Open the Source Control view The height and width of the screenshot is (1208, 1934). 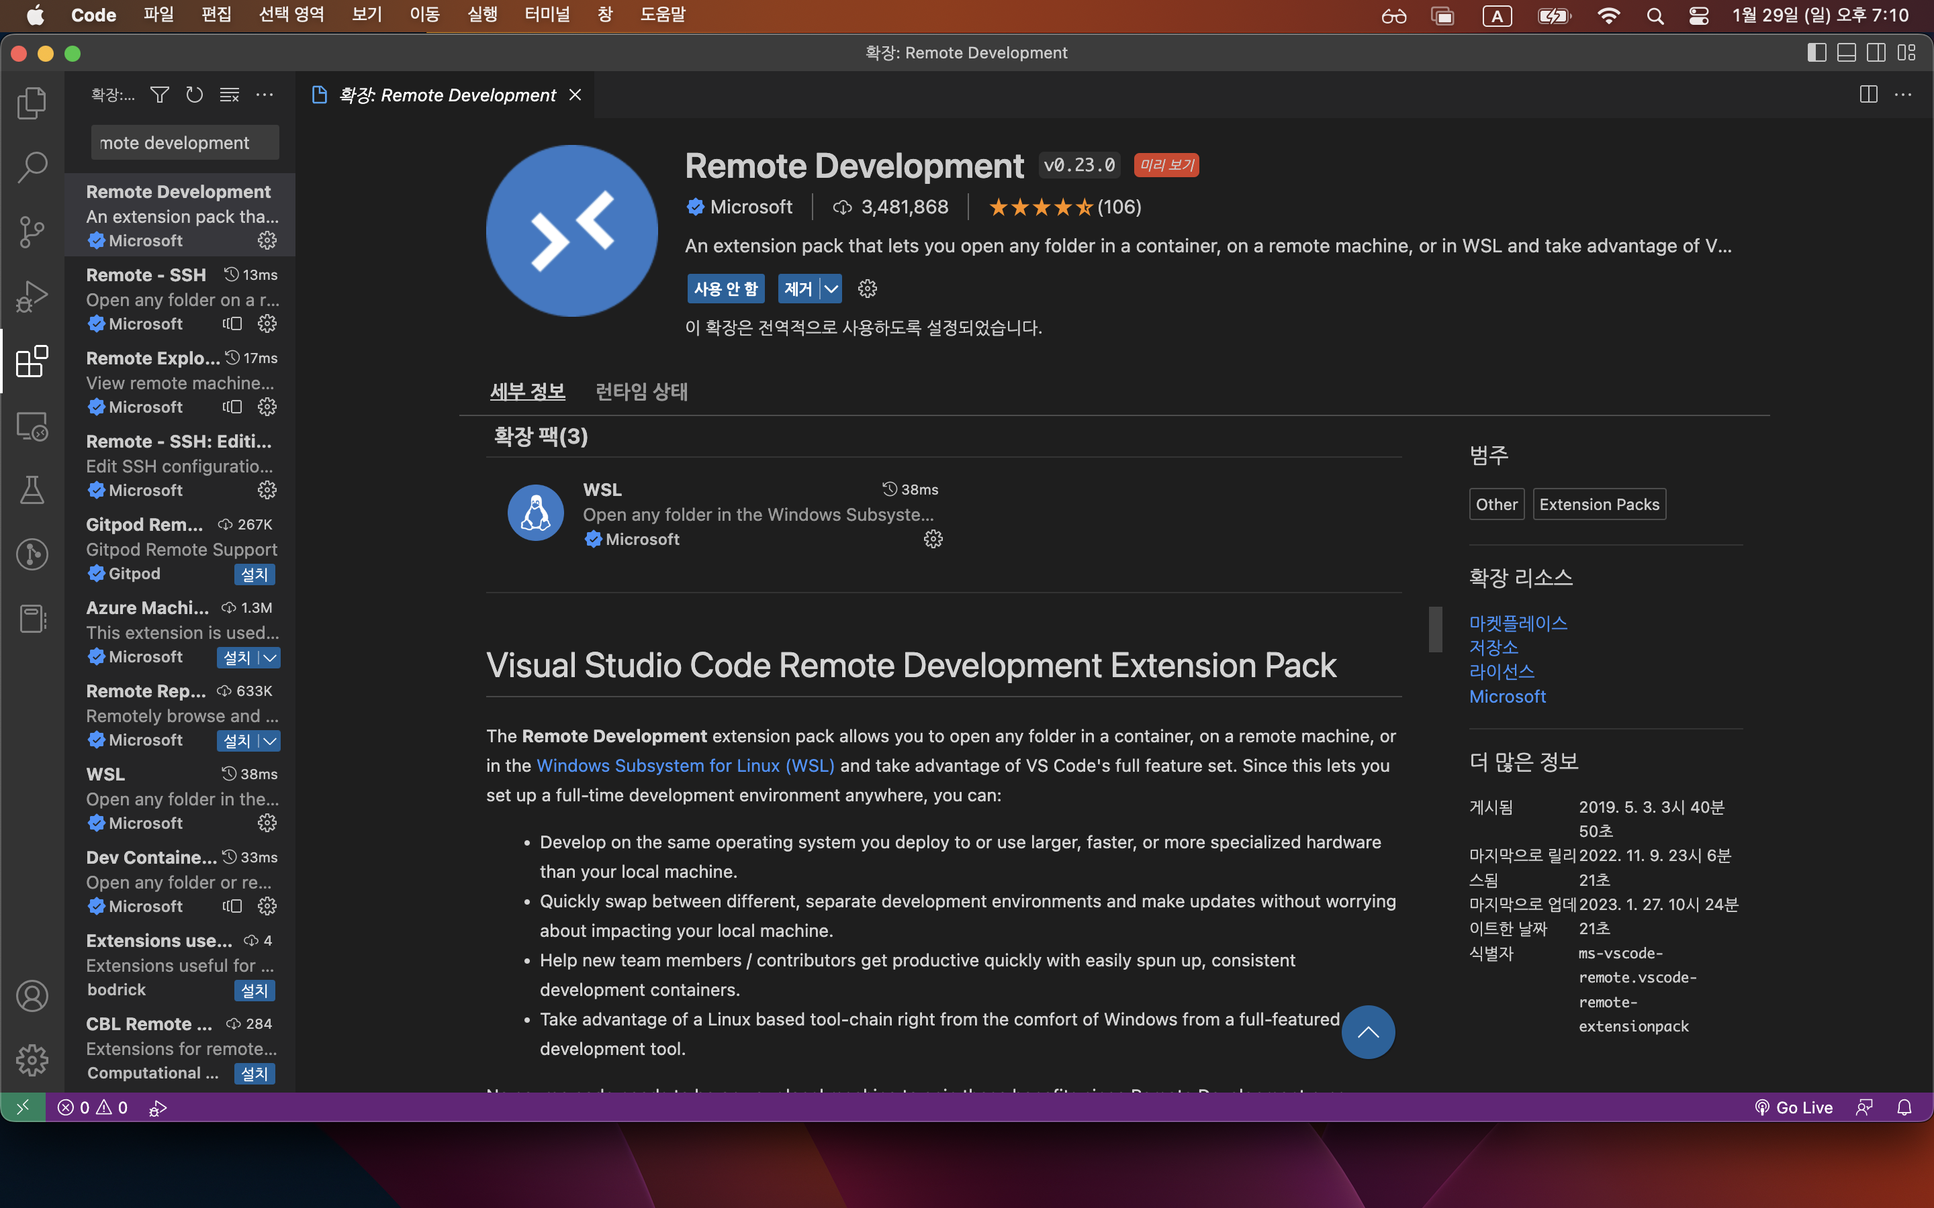32,232
